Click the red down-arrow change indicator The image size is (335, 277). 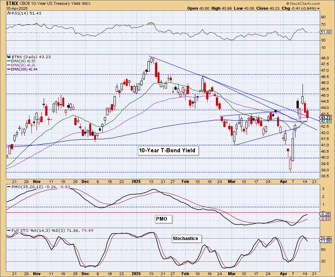(x=319, y=9)
